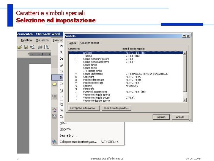Click the comment folder icon beside Co entry
214x161 pixels.
pos(54,84)
